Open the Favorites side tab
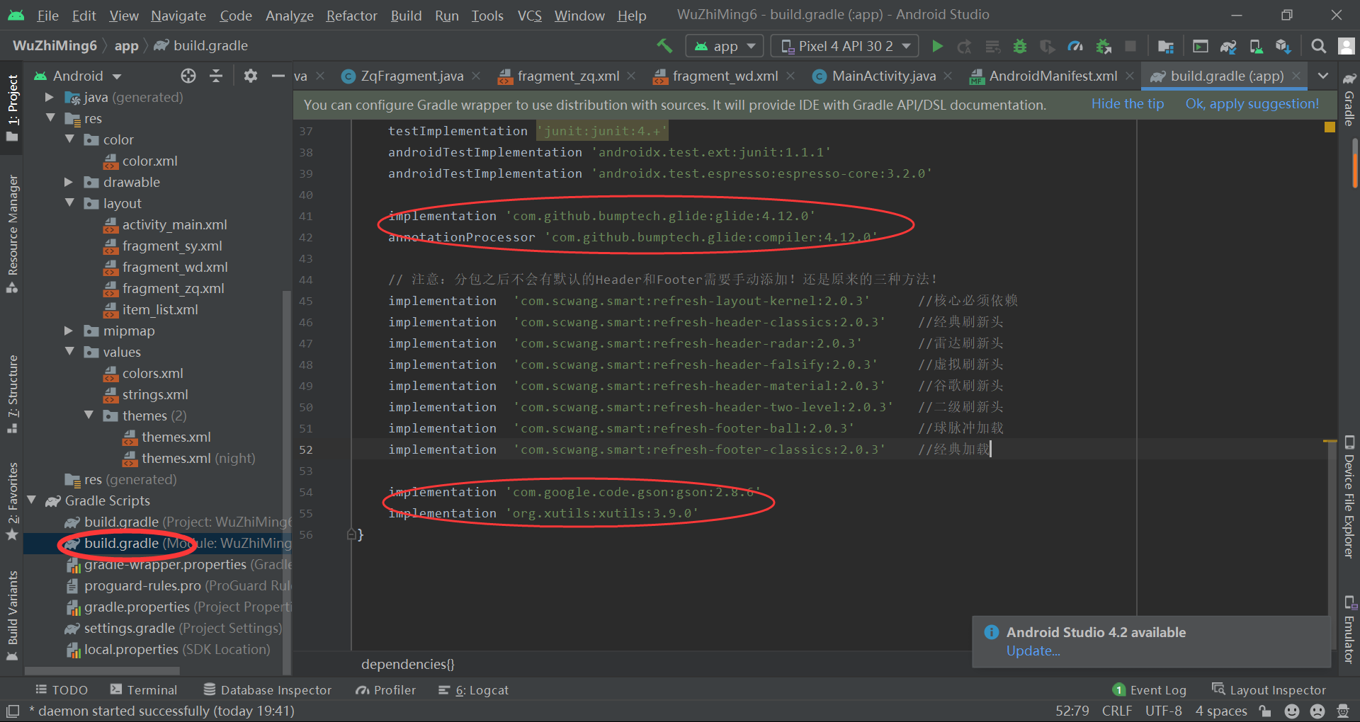The height and width of the screenshot is (722, 1360). [12, 500]
